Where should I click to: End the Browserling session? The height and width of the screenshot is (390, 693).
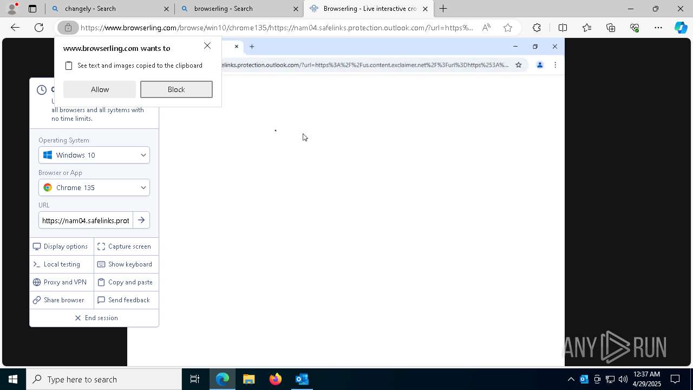click(94, 318)
